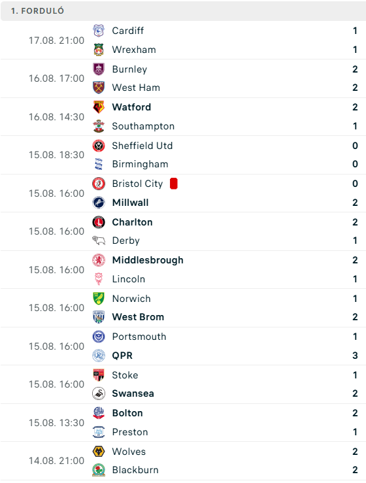Click the Charlton vs Derby 16:00 kickoff time
366x483 pixels.
[x=56, y=231]
